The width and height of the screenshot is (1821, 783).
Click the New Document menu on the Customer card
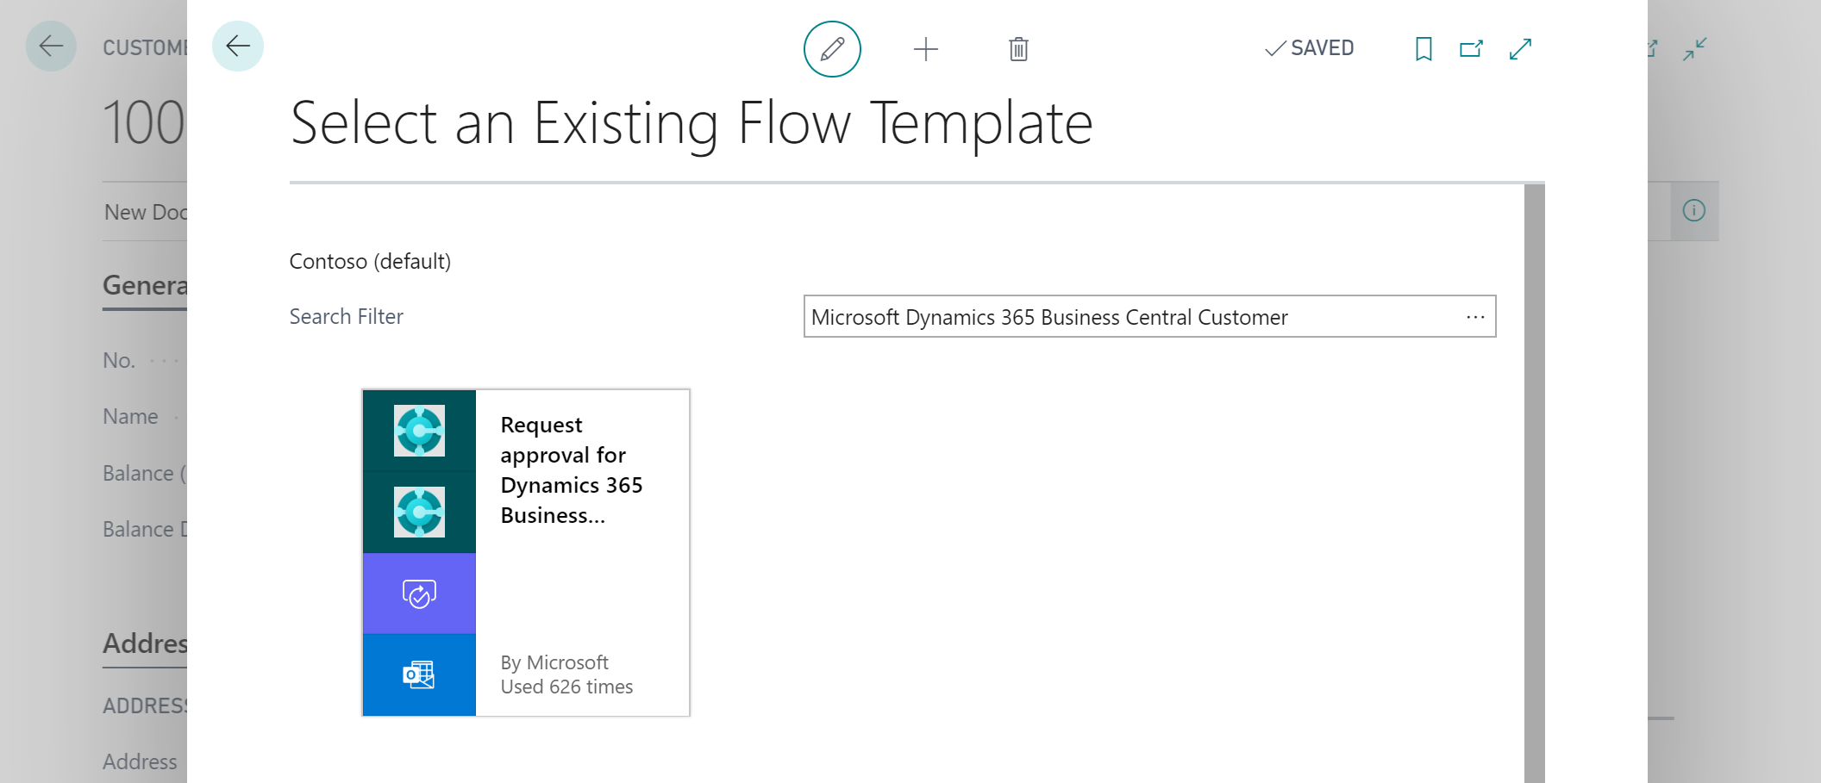(145, 212)
